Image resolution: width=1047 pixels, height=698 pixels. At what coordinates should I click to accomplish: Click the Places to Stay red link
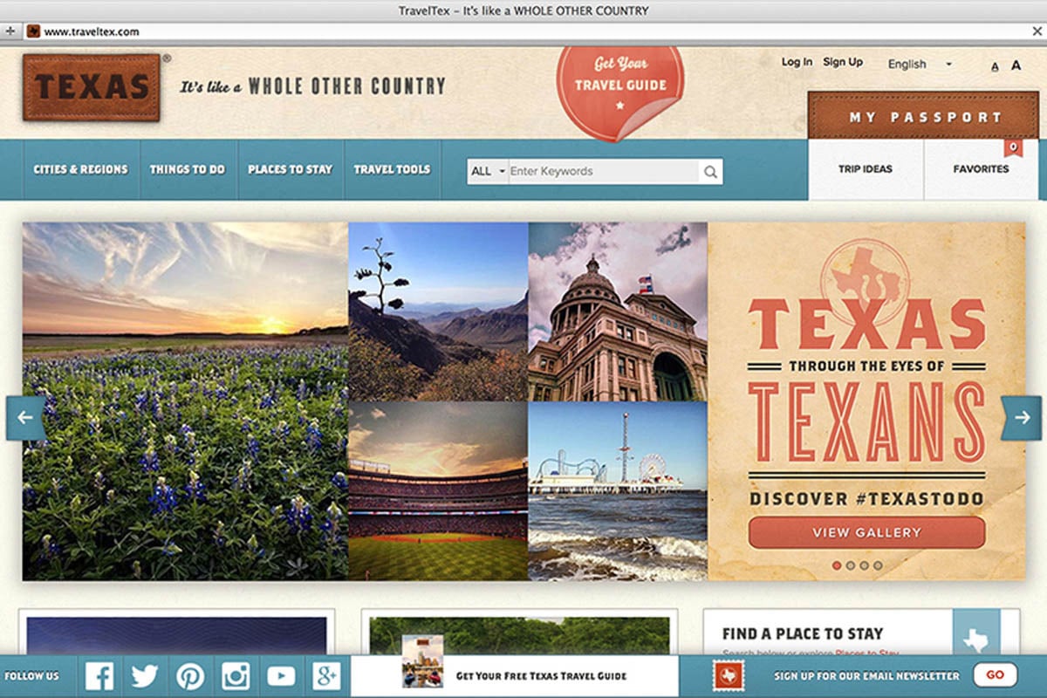(866, 654)
